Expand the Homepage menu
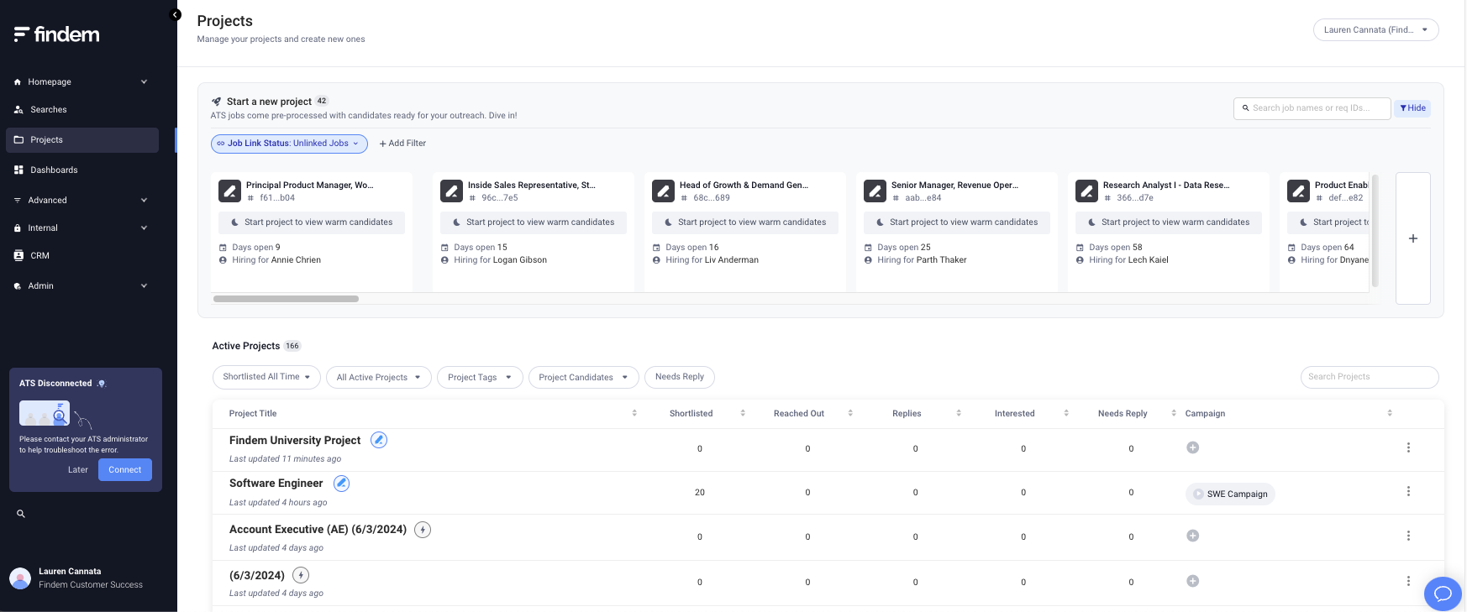1467x612 pixels. click(x=81, y=81)
